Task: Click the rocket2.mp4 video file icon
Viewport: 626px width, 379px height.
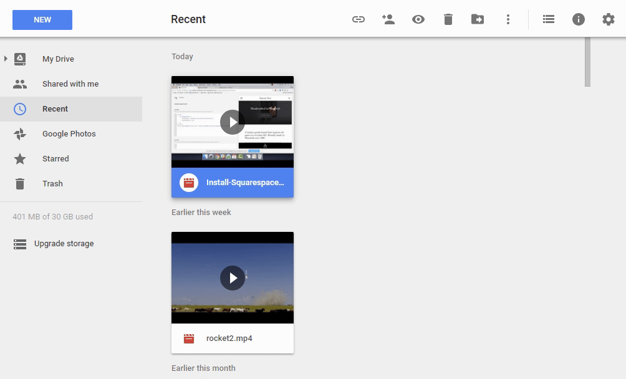Action: (189, 338)
